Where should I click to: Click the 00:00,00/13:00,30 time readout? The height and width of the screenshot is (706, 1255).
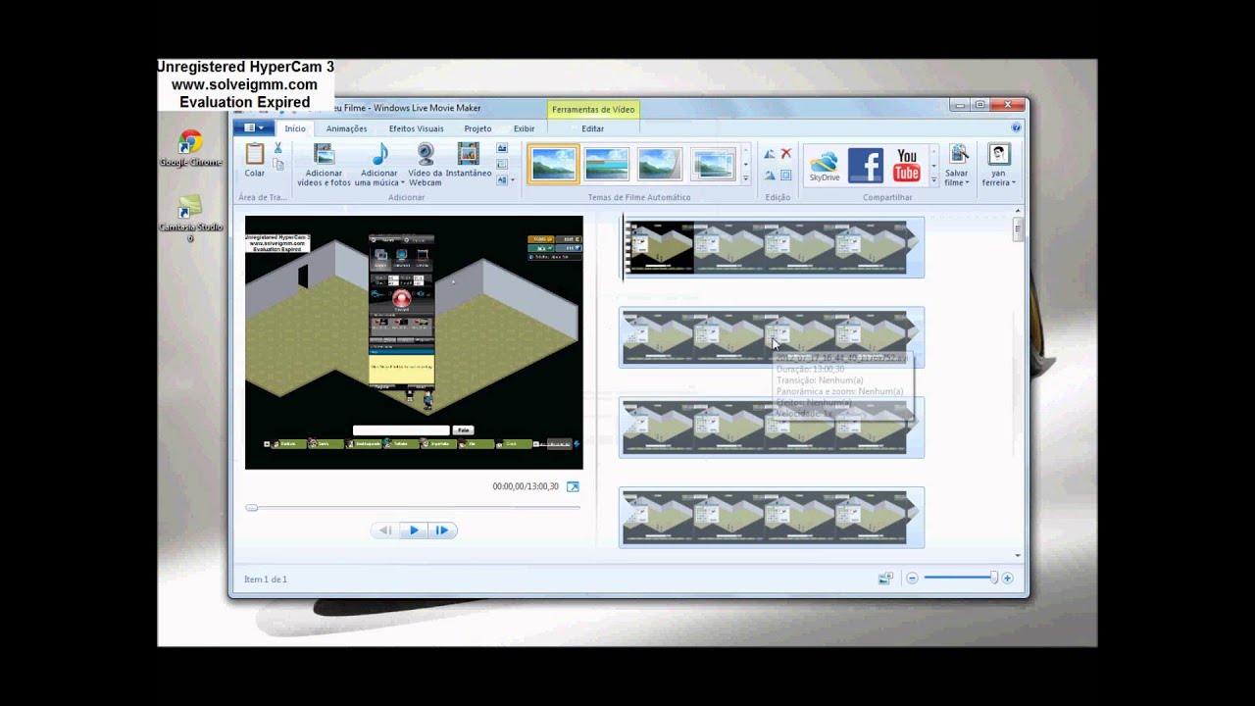(x=526, y=486)
